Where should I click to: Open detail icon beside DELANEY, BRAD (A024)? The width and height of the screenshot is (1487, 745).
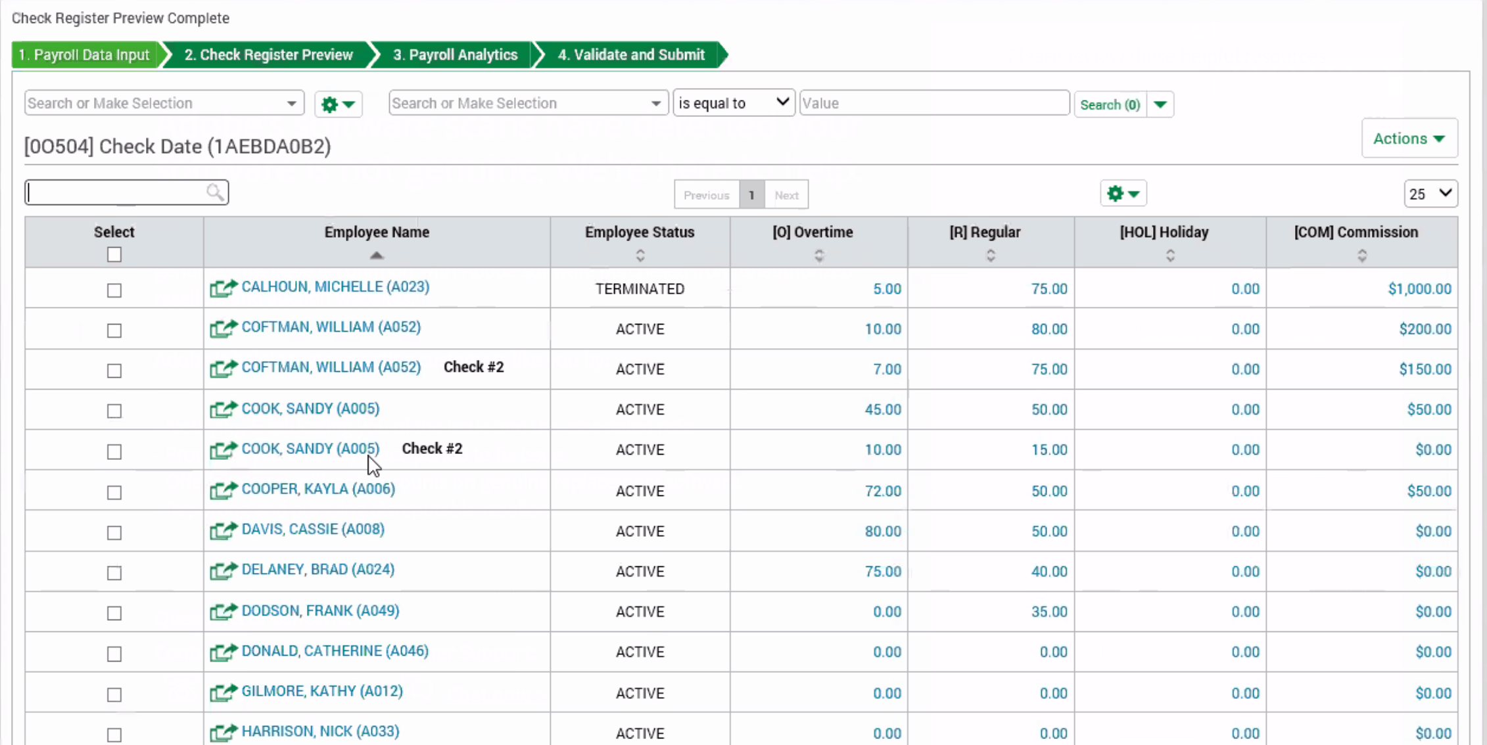coord(224,571)
